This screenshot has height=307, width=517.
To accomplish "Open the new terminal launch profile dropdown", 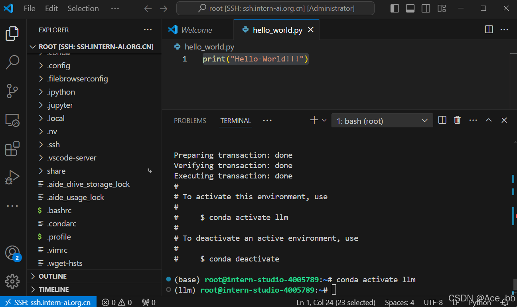I will [324, 120].
